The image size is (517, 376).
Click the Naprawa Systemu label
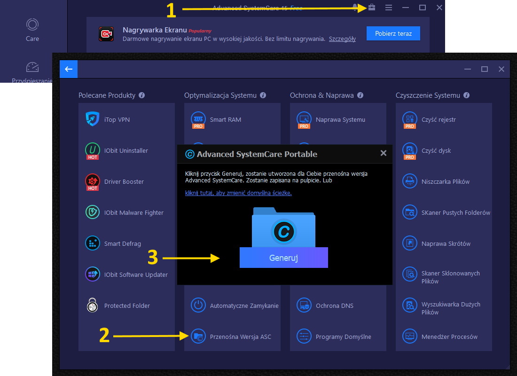point(340,120)
